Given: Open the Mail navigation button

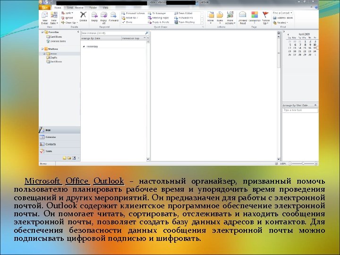Looking at the screenshot, I should [59, 130].
